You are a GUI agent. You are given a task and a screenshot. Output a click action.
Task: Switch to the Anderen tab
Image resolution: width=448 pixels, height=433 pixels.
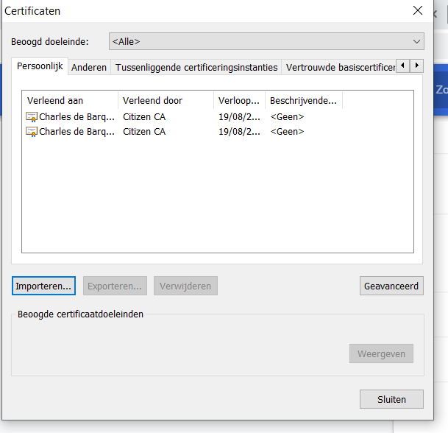pos(89,67)
